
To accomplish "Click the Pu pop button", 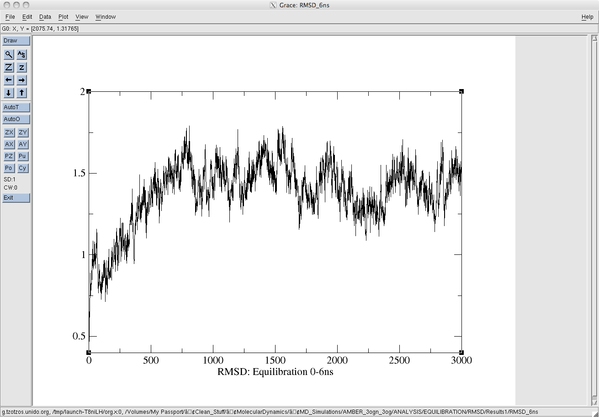I will click(x=23, y=156).
